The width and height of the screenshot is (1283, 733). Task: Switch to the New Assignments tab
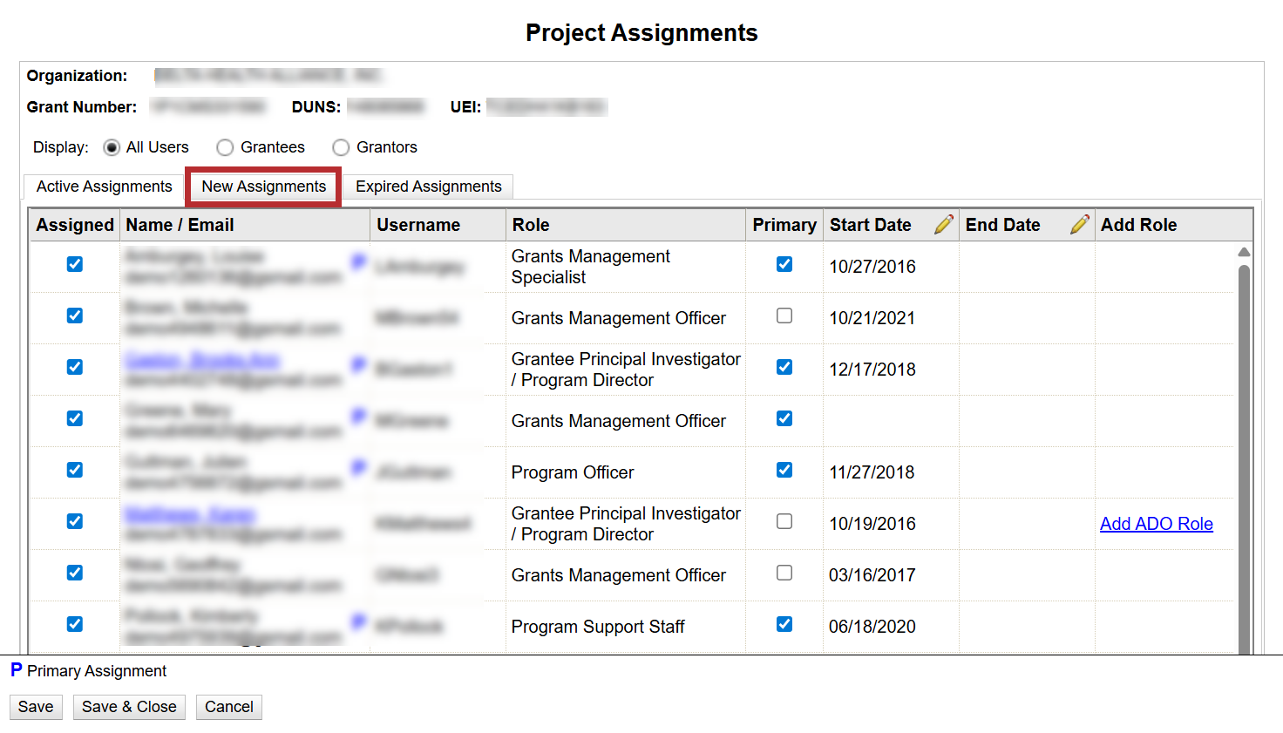pyautogui.click(x=263, y=187)
